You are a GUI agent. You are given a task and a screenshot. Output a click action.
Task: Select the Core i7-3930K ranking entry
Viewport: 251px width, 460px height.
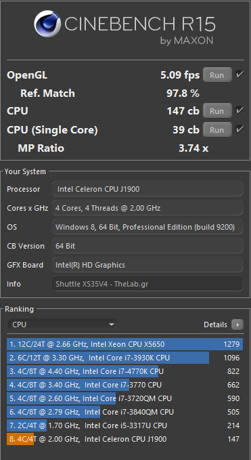click(124, 358)
